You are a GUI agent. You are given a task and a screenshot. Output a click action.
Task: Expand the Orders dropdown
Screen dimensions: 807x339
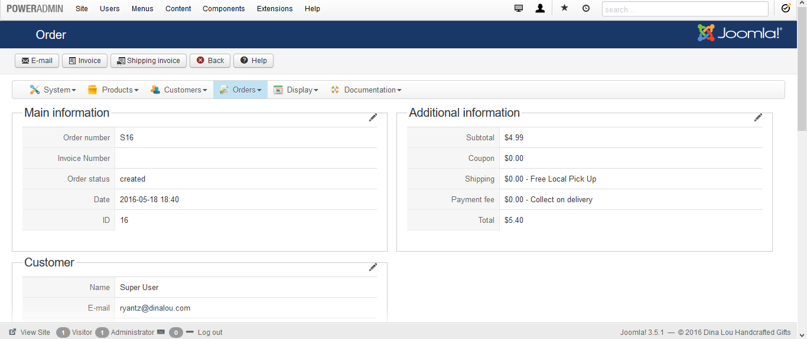pyautogui.click(x=240, y=90)
